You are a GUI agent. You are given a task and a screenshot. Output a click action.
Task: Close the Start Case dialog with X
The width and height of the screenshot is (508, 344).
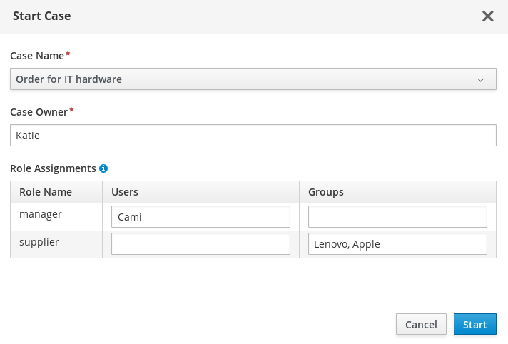tap(487, 16)
